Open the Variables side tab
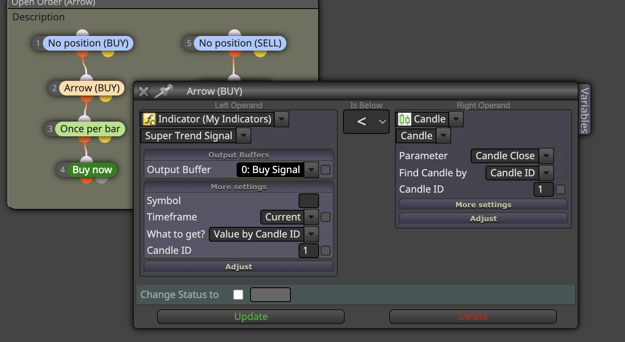Viewport: 625px width, 342px height. (x=585, y=110)
